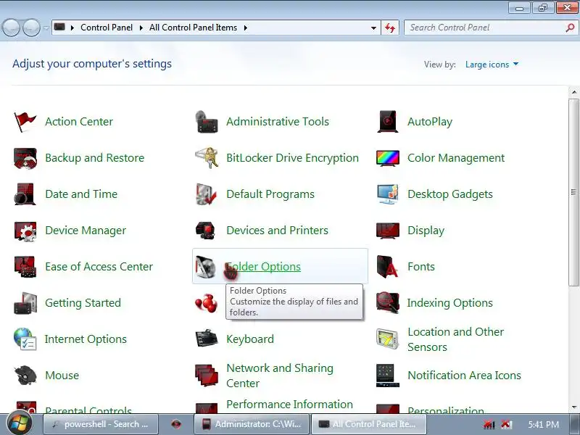Open the Performance Information link
The height and width of the screenshot is (435, 580).
pos(289,405)
